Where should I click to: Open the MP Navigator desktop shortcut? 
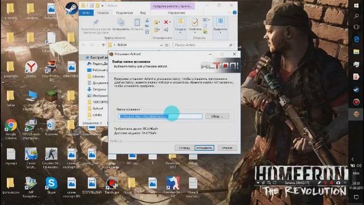coord(31,187)
